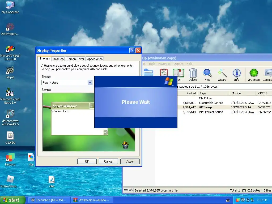Viewport: 272px width, 204px height.
Task: Click the Comment tool in WinRAR toolbar
Action: 267,75
